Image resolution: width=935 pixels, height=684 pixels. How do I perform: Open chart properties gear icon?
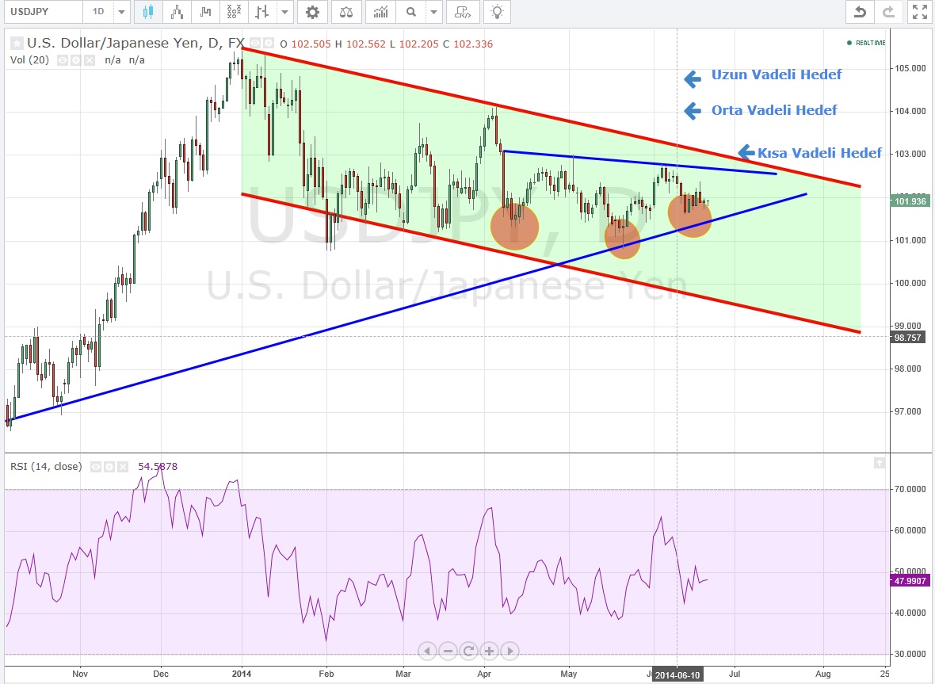coord(313,12)
